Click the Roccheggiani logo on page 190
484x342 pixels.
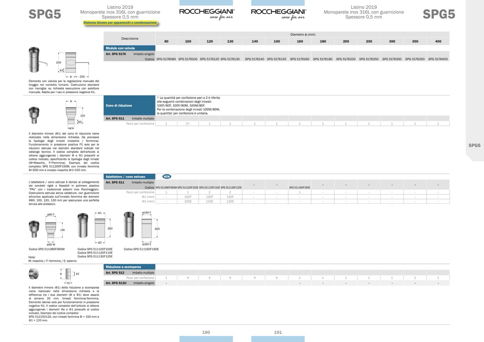(x=206, y=13)
